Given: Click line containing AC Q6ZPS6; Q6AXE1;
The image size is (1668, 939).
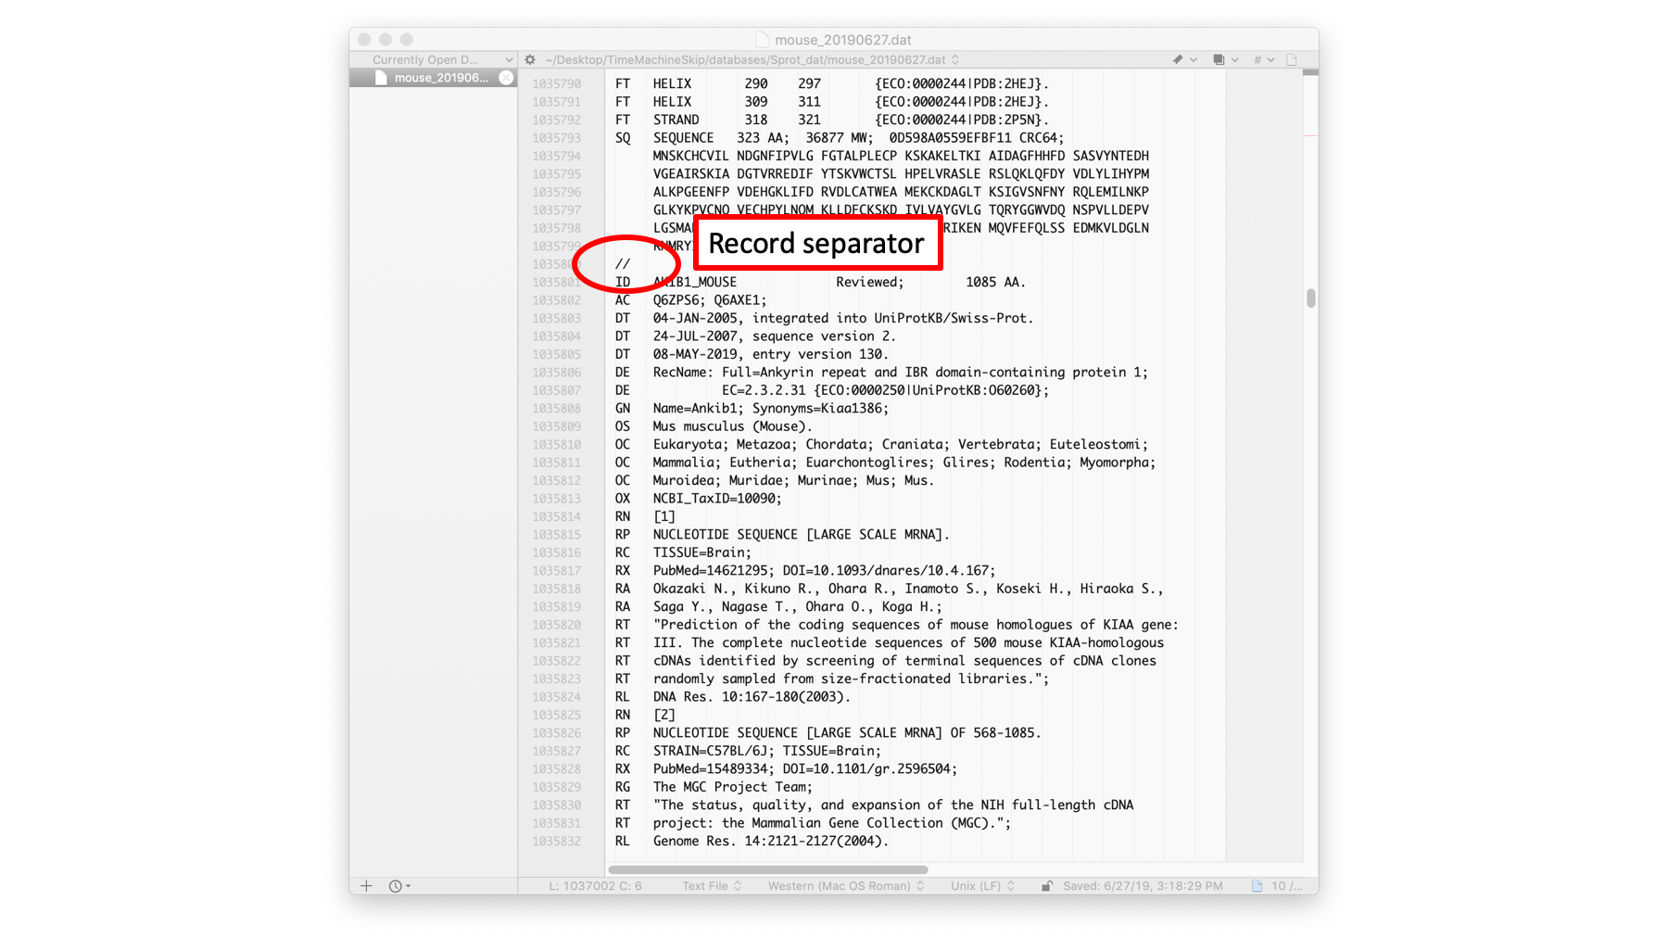Looking at the screenshot, I should pos(691,300).
